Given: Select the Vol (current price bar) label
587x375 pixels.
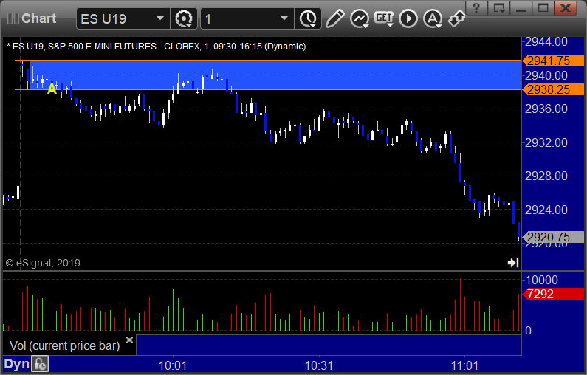Looking at the screenshot, I should (x=64, y=345).
